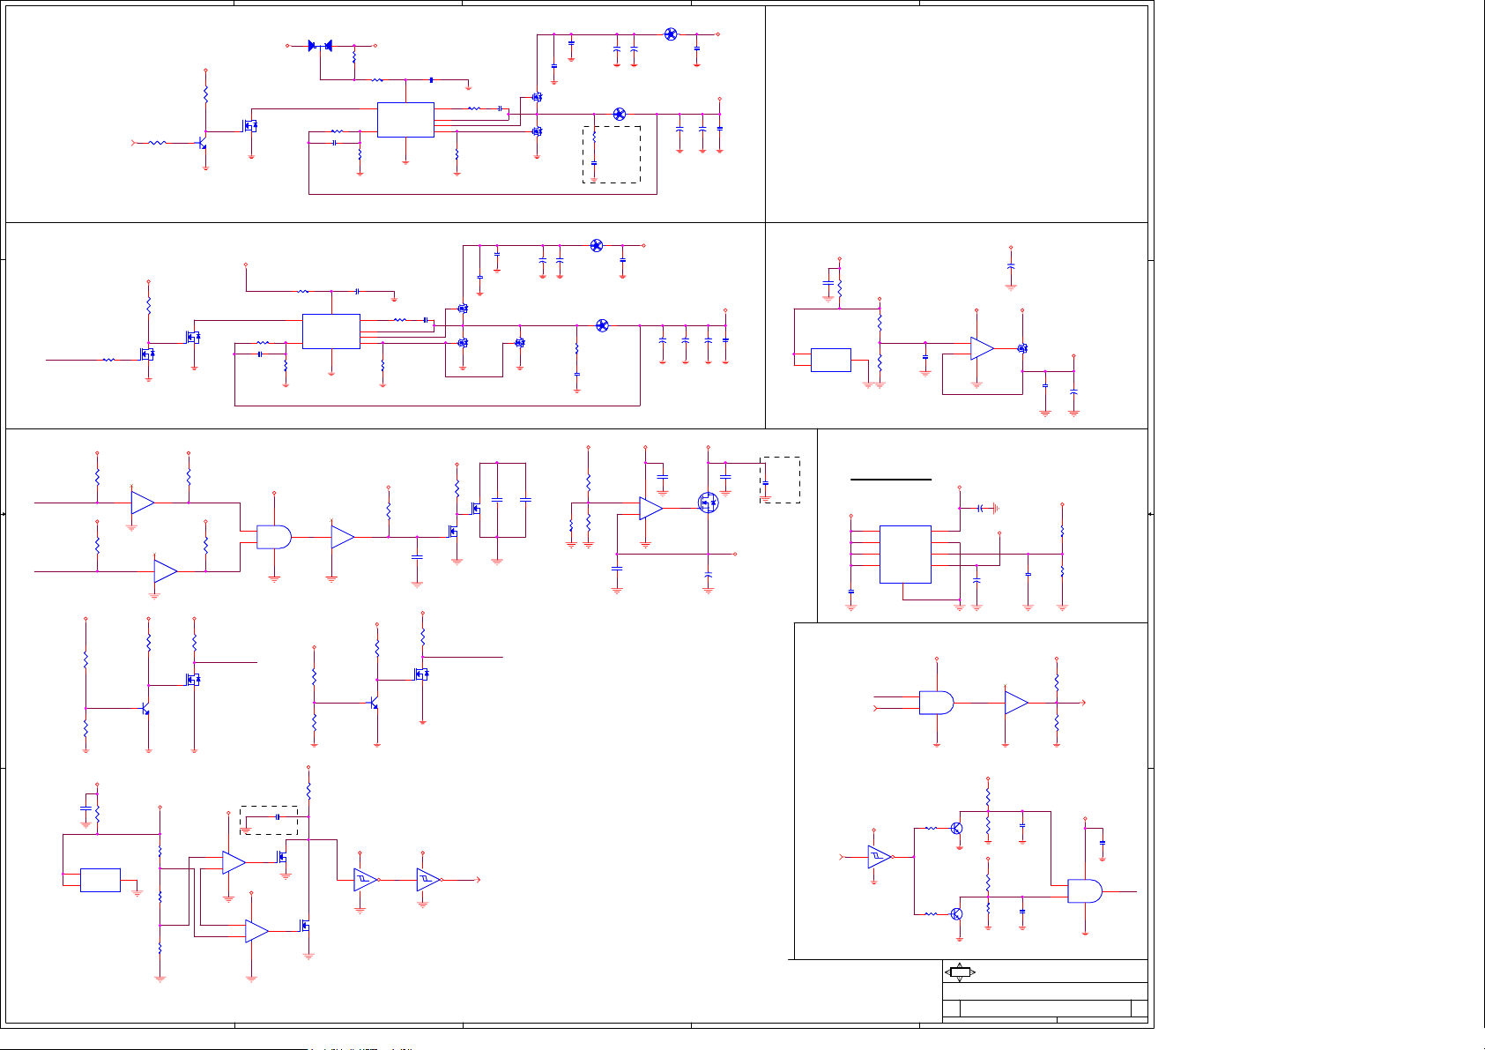Select the crossed-circle inductor on the second circuit's upper rail

[x=597, y=245]
